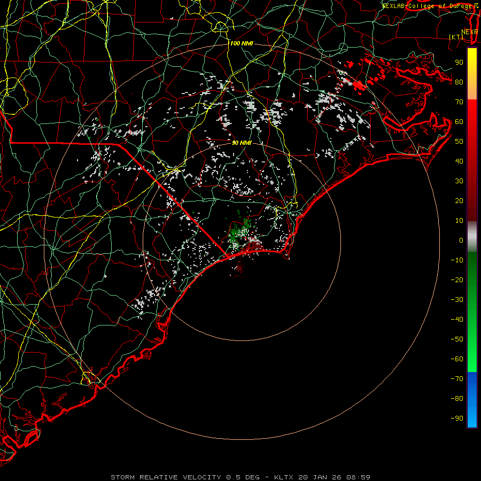Screen dimensions: 481x481
Task: Click the 80 value on velocity scale
Action: (x=459, y=82)
